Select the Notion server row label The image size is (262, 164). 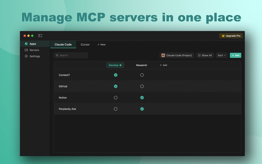tap(63, 98)
